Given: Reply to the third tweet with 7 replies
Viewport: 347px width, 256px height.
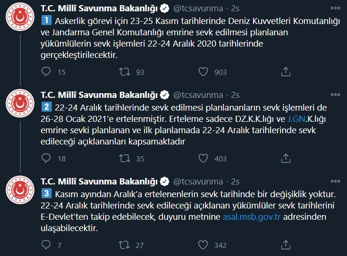Looking at the screenshot, I should click(46, 245).
